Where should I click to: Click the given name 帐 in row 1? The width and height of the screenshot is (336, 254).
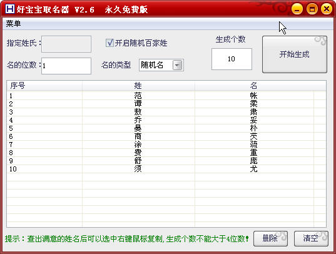click(253, 96)
